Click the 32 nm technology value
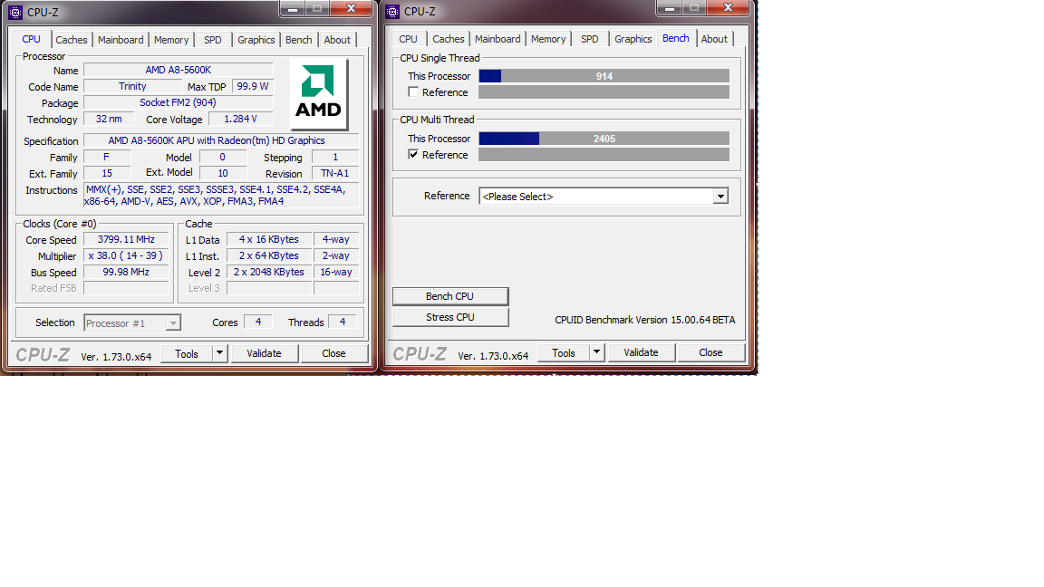Screen dimensions: 1044x587 (x=109, y=120)
